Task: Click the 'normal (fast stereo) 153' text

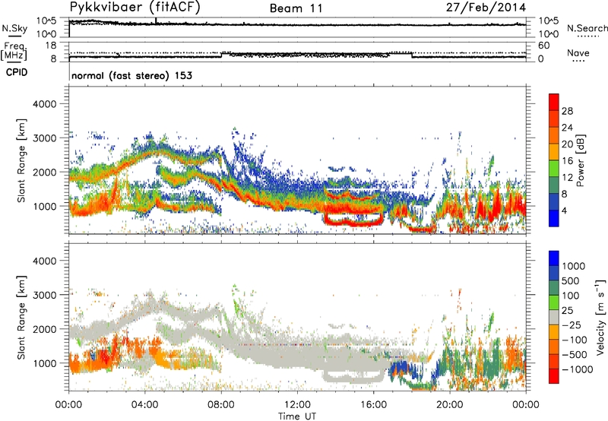Action: 131,75
